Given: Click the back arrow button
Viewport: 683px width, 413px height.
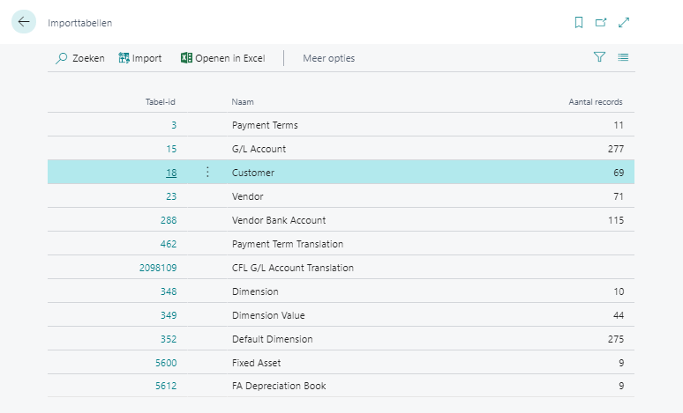Looking at the screenshot, I should pyautogui.click(x=24, y=22).
